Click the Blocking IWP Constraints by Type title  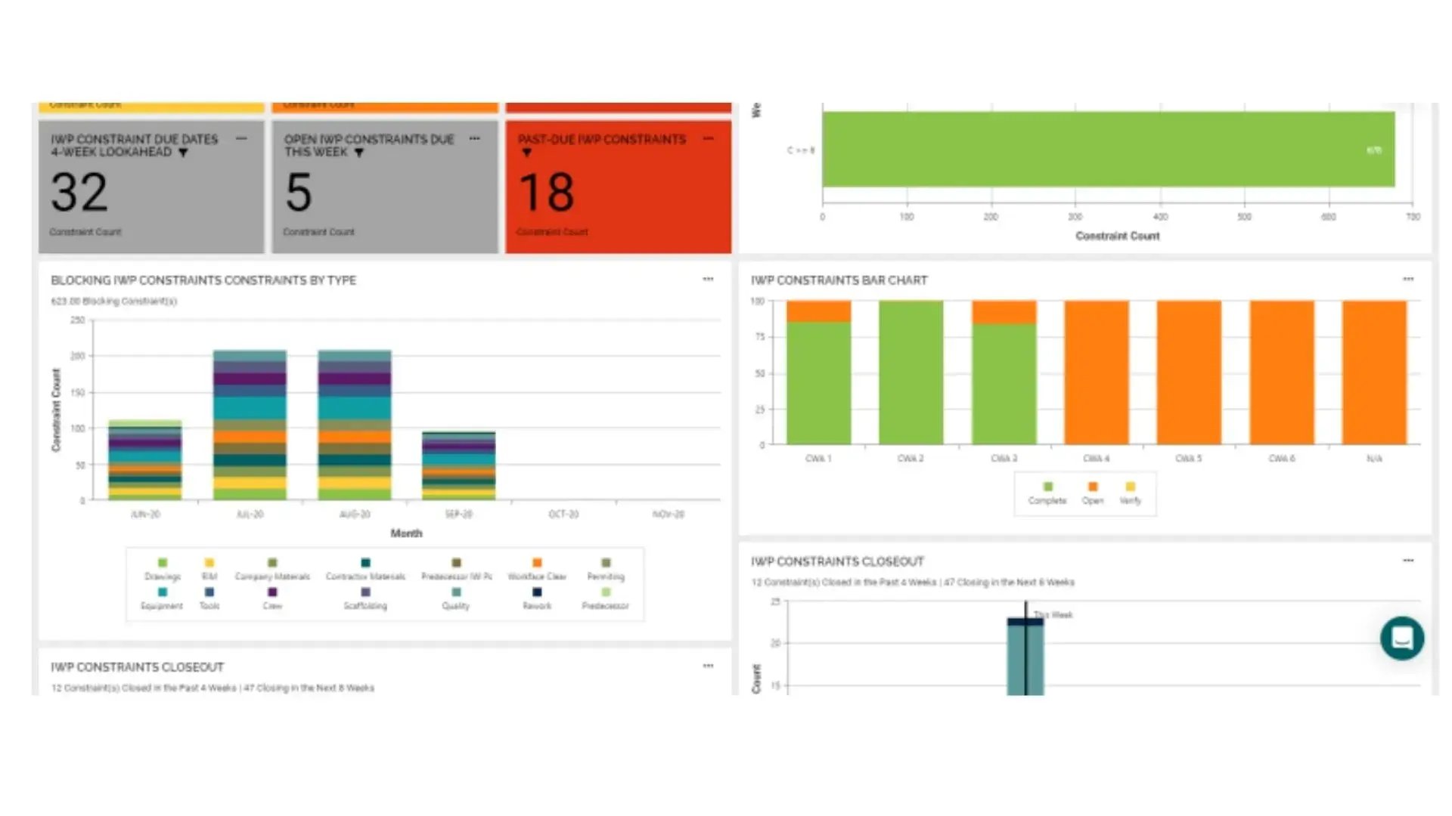203,280
